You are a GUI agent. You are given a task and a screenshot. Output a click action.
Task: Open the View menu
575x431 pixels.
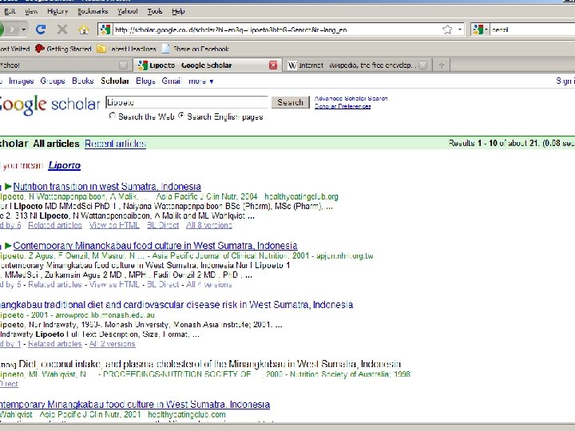tap(31, 11)
